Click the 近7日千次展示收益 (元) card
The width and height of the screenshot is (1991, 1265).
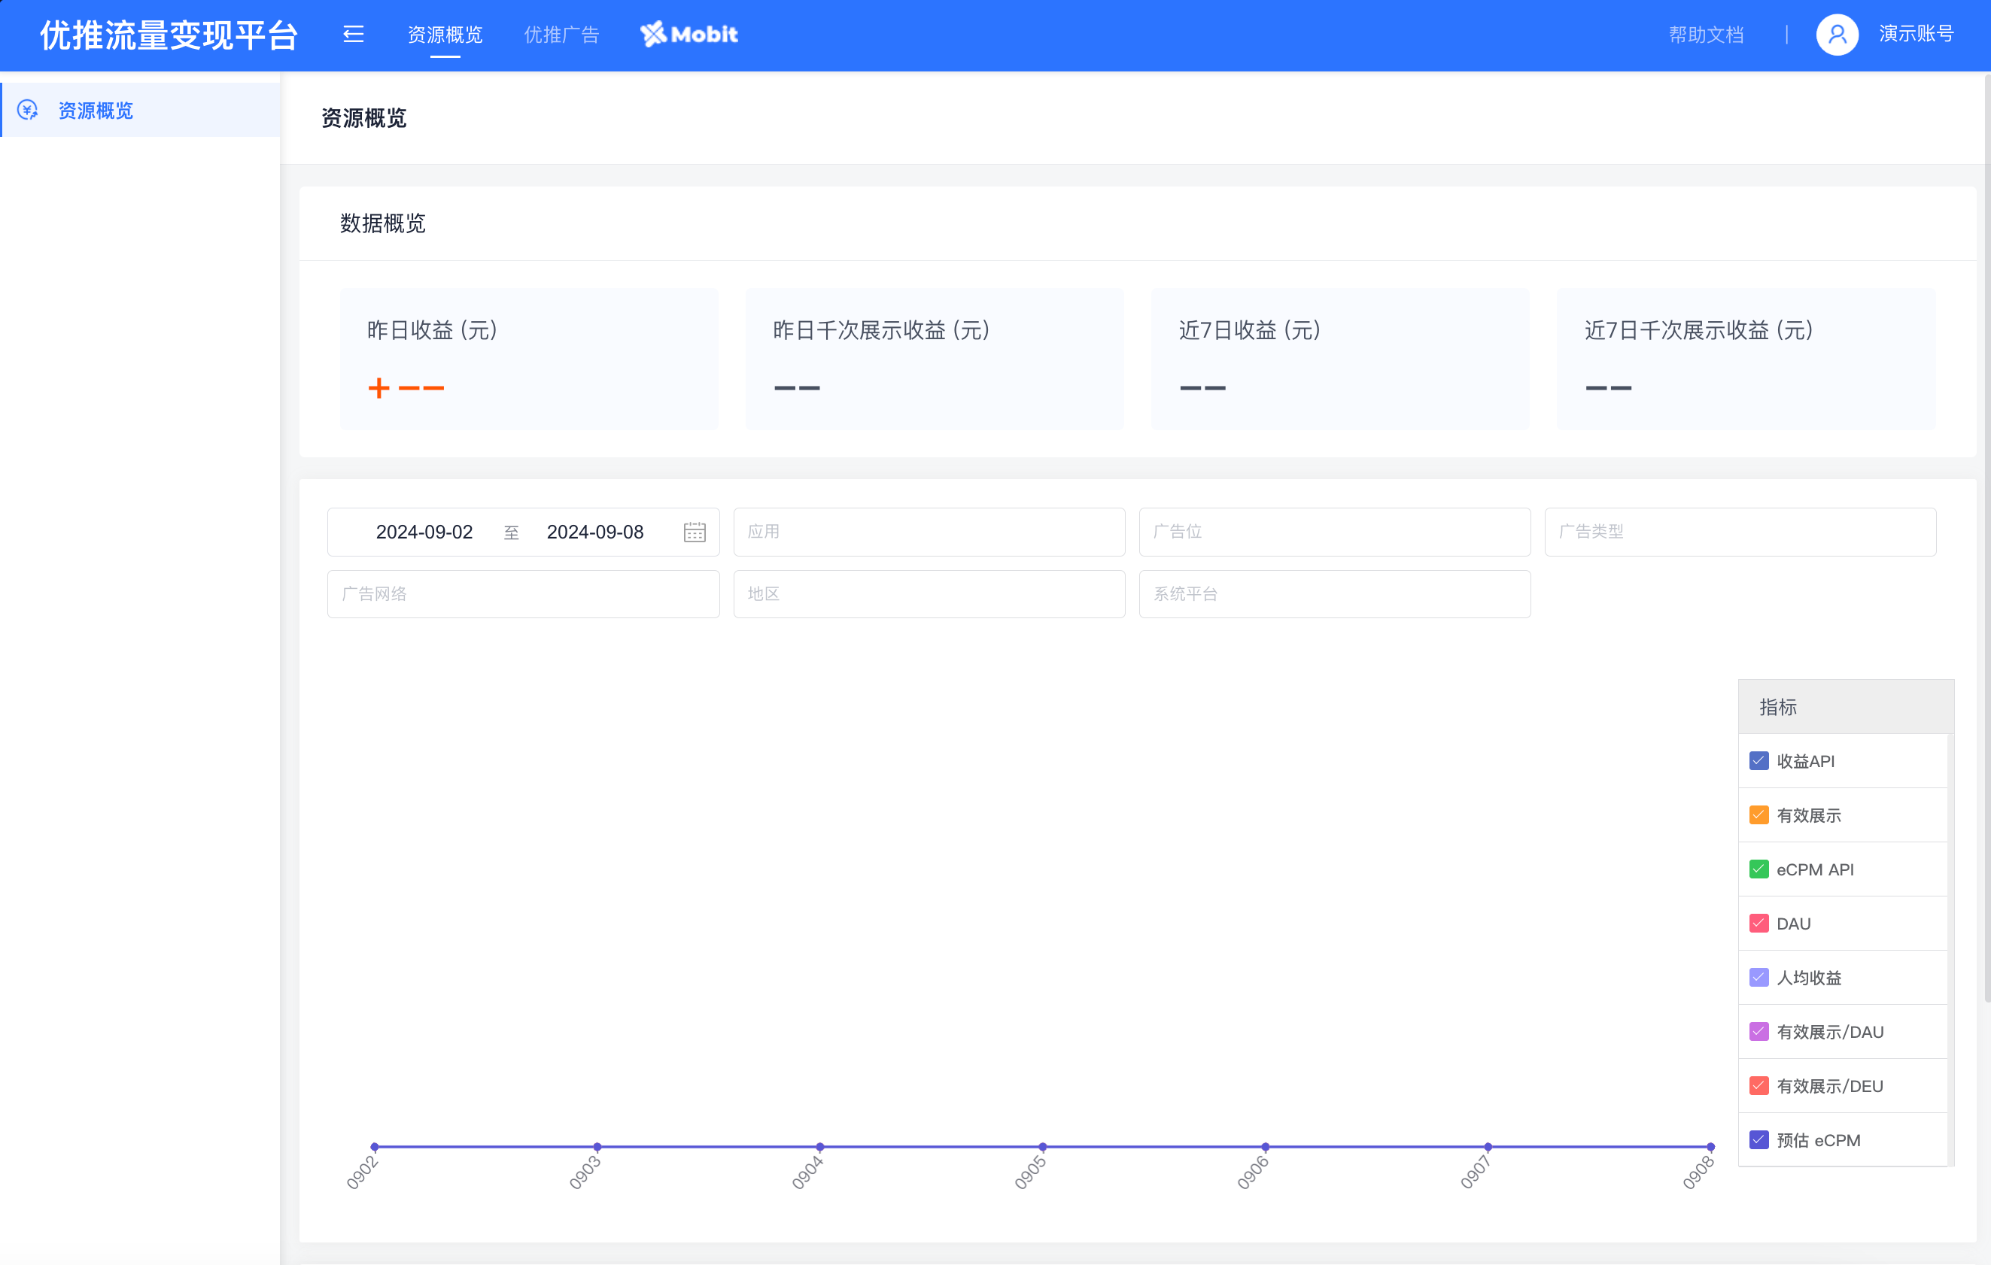point(1746,359)
